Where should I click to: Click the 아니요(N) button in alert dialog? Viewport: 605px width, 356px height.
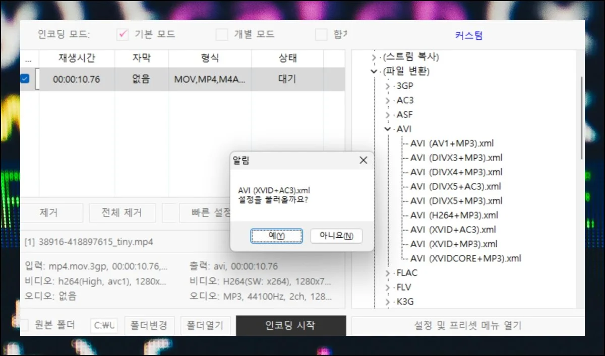[x=336, y=236]
